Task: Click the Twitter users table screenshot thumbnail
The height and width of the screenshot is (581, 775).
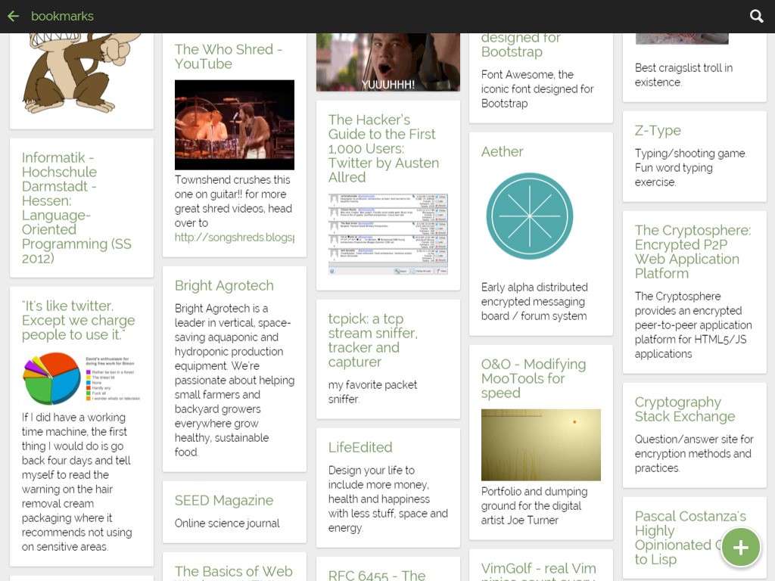Action: pos(388,235)
